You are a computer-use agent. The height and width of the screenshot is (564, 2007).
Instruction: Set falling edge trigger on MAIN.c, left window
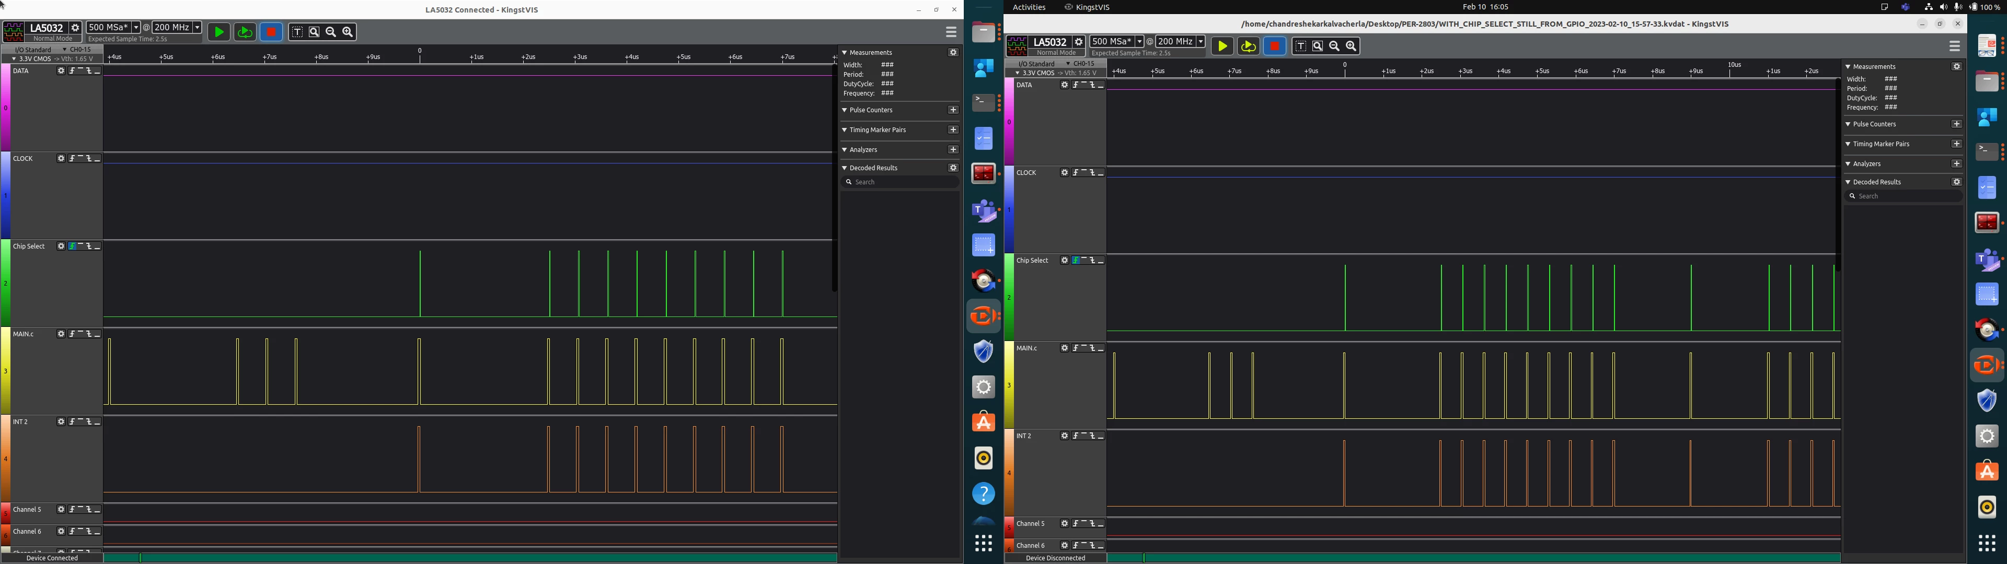89,334
